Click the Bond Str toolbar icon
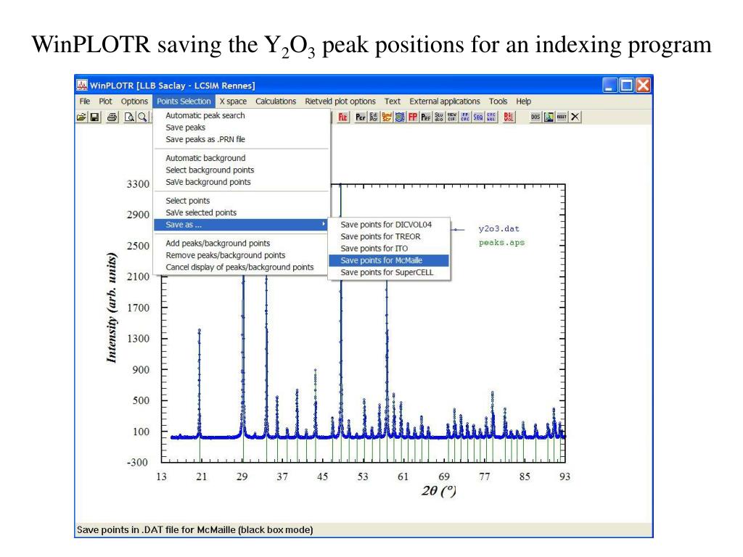This screenshot has width=743, height=557. coord(387,117)
